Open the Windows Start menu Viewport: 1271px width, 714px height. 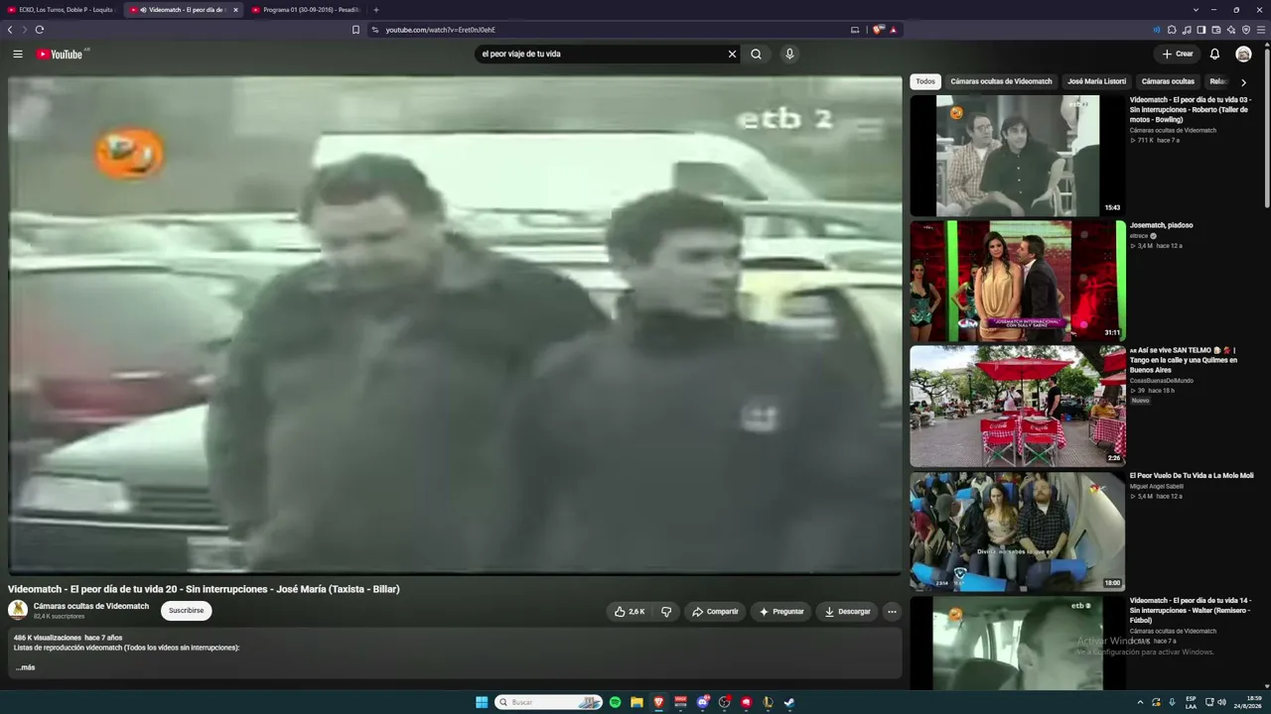(482, 702)
